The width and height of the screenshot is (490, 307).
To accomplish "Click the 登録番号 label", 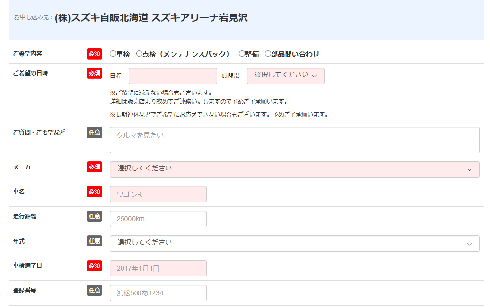I will coord(25,291).
